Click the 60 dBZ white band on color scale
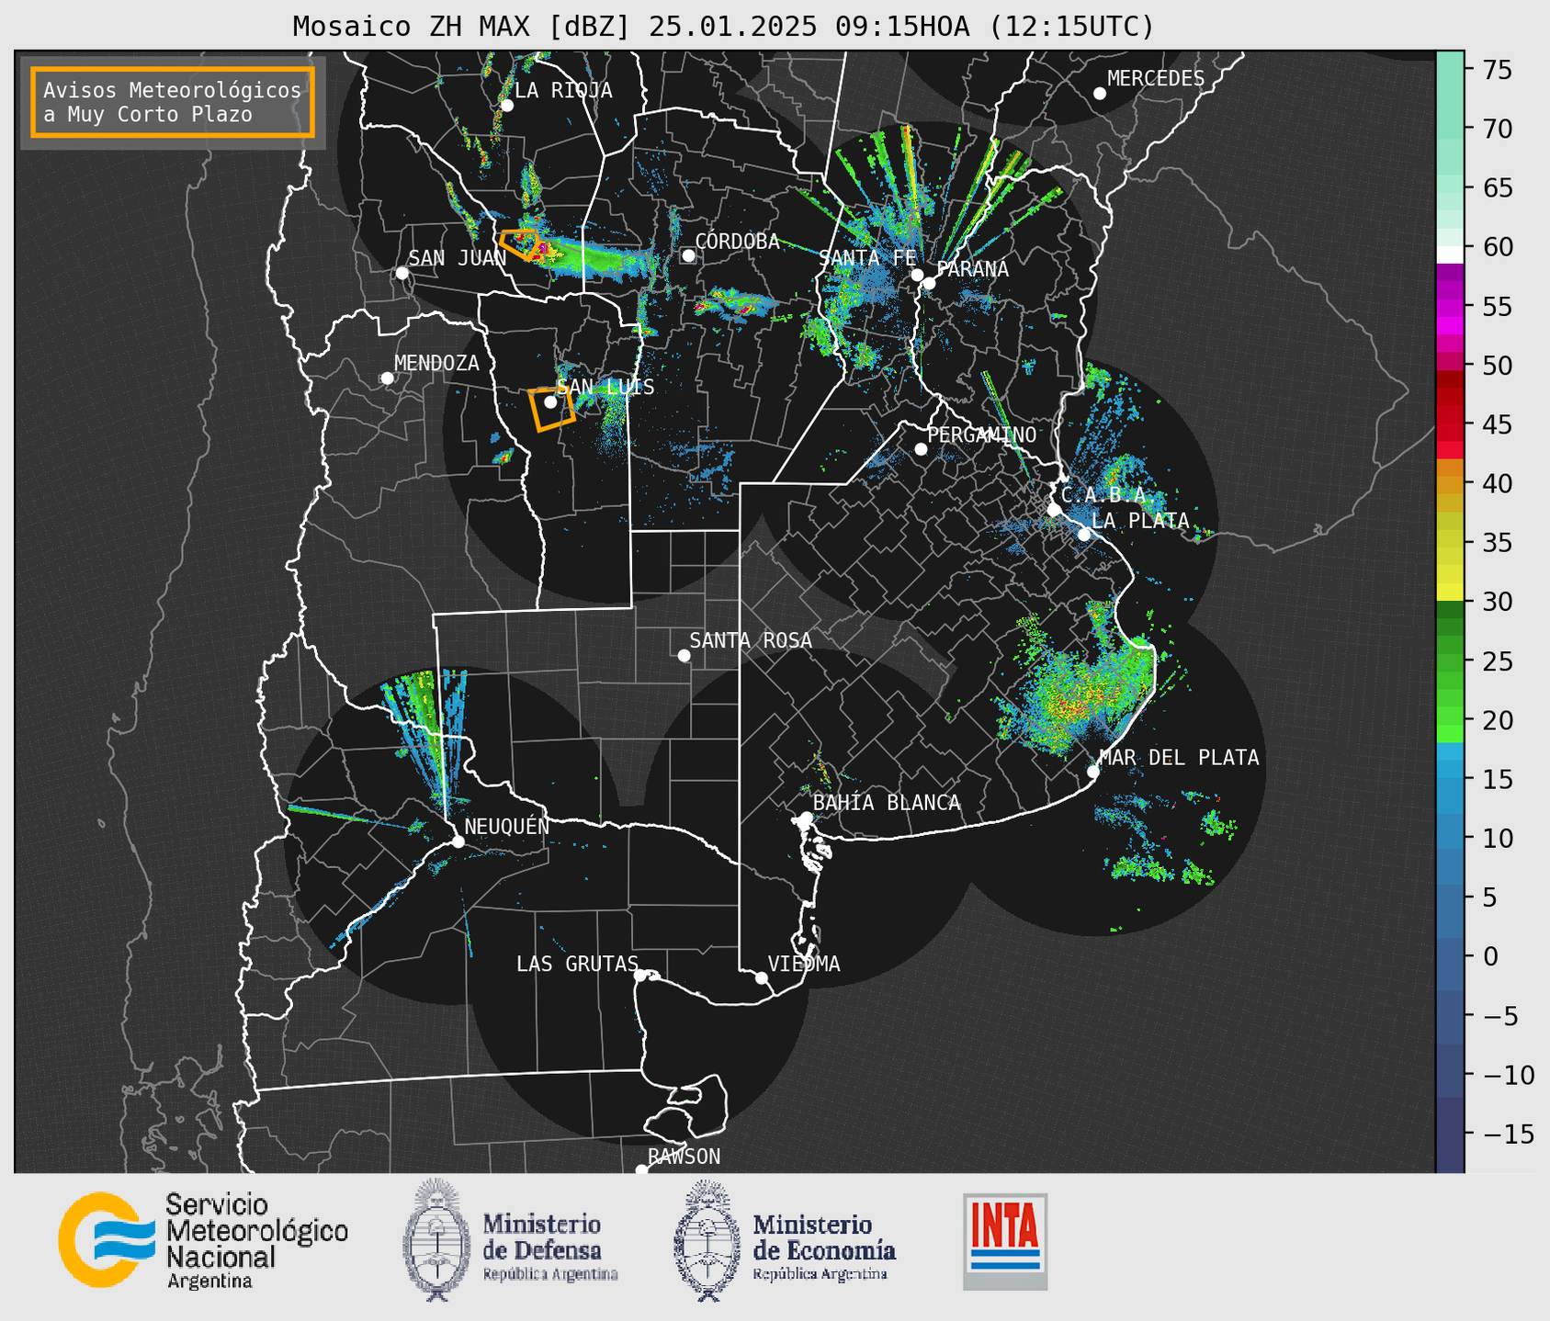1550x1321 pixels. pos(1449,254)
